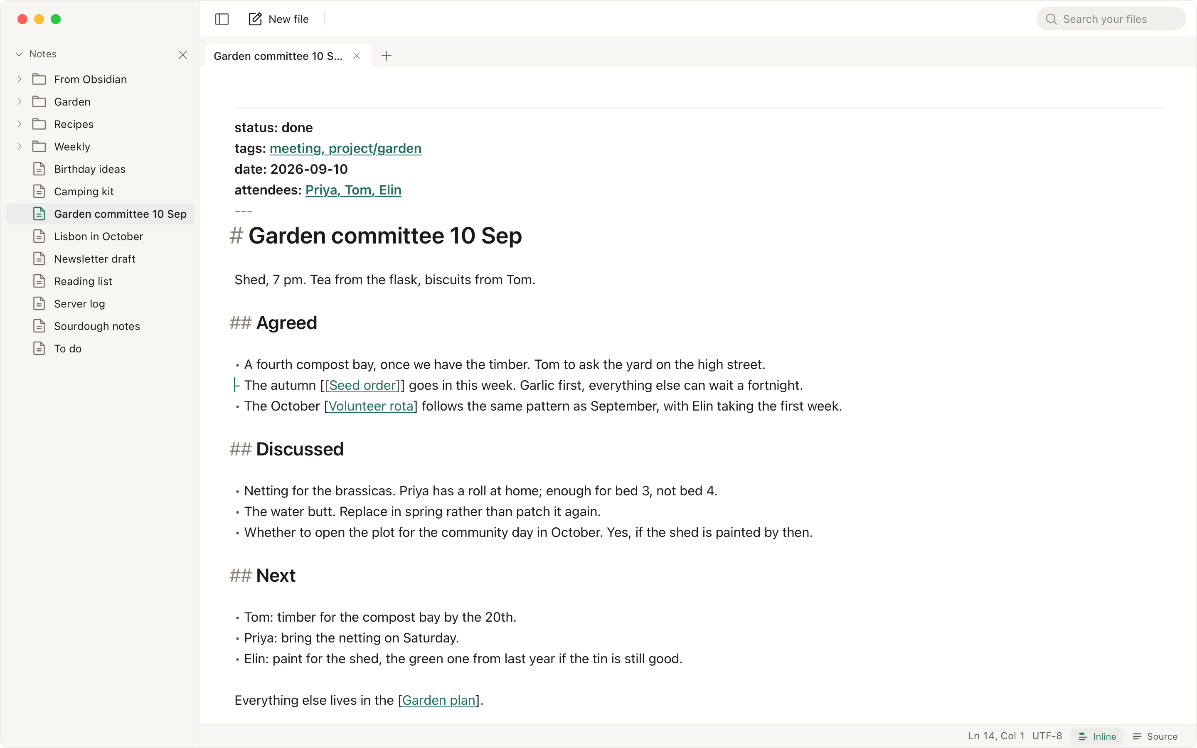Close the Notes sidebar panel
1197x748 pixels.
(x=183, y=54)
